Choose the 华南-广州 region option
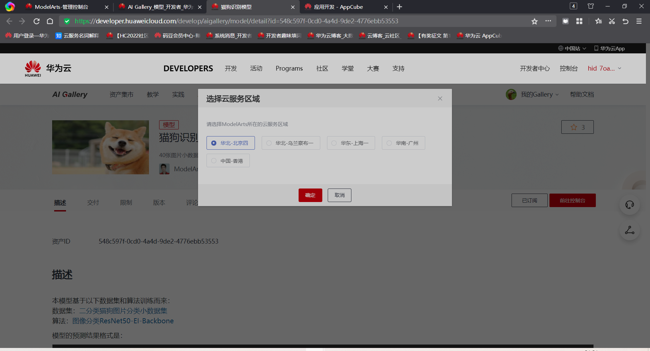The height and width of the screenshot is (351, 650). [403, 143]
